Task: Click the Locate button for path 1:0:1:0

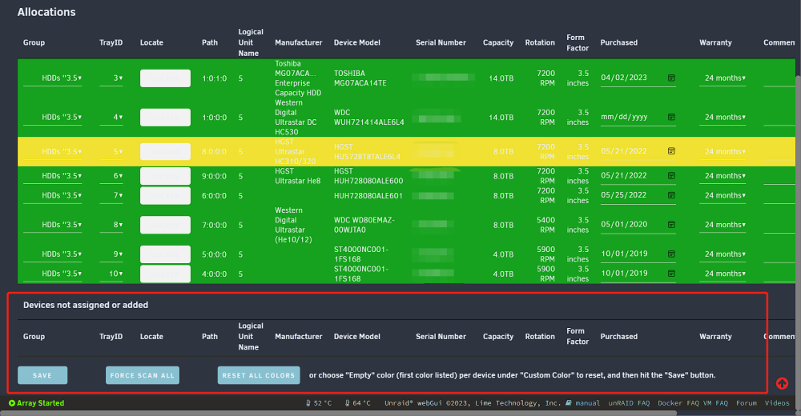Action: coord(165,78)
